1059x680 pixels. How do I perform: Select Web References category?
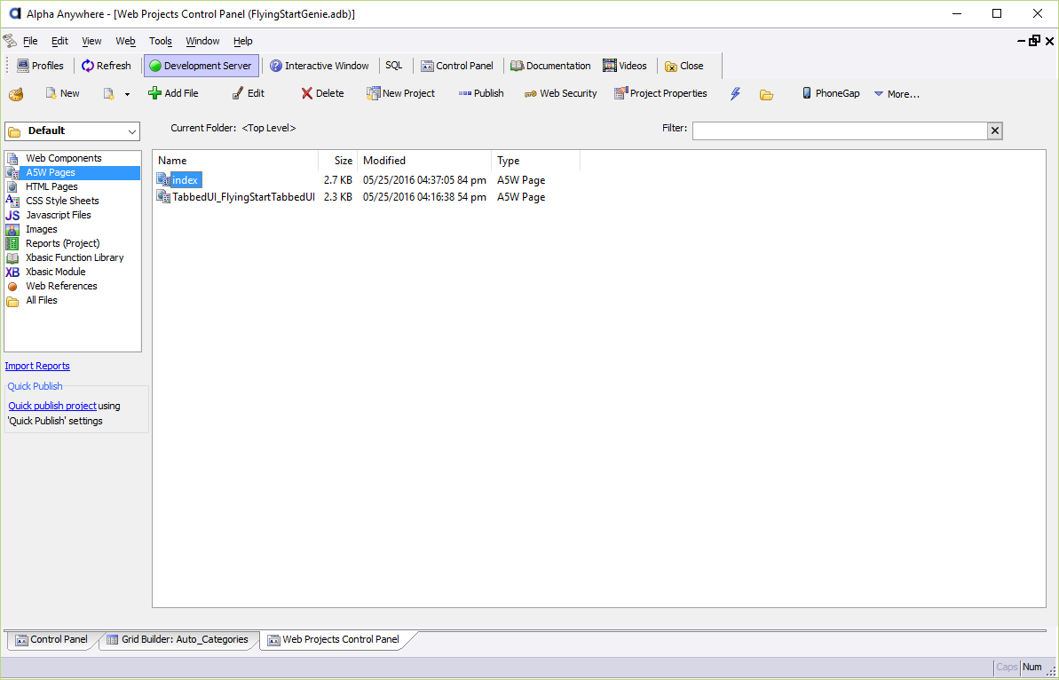(x=61, y=286)
